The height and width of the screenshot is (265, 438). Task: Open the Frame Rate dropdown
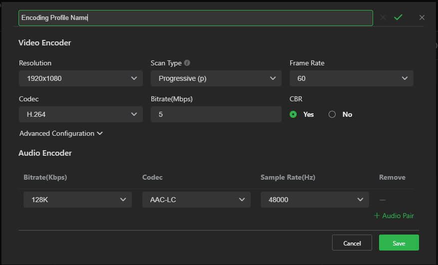coord(351,78)
